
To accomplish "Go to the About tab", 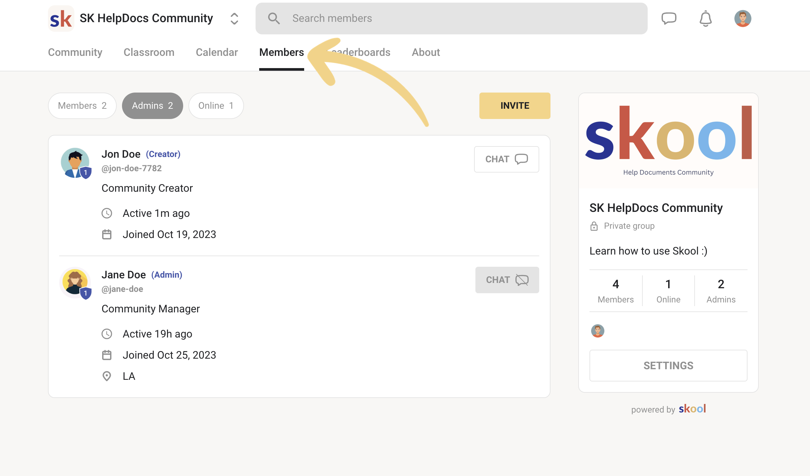I will point(425,52).
